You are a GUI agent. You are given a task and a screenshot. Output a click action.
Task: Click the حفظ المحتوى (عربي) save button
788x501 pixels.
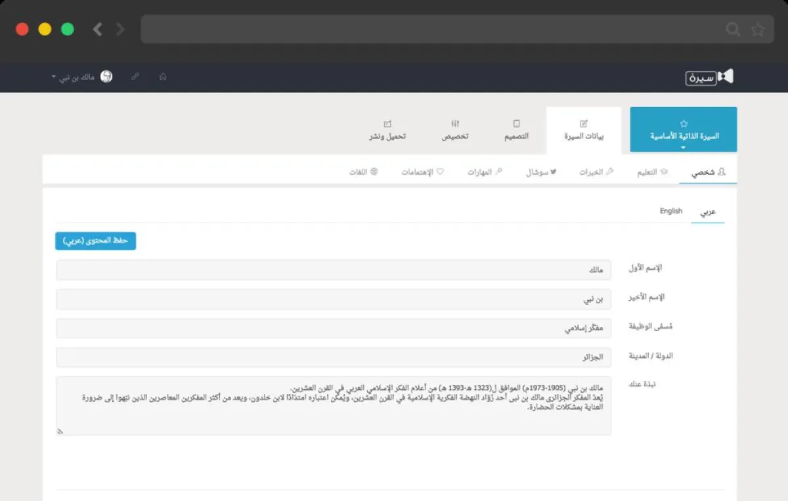pyautogui.click(x=95, y=241)
